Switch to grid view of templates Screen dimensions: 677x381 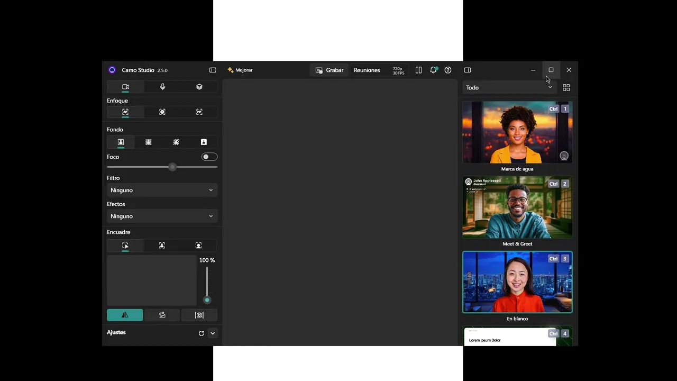[x=566, y=87]
